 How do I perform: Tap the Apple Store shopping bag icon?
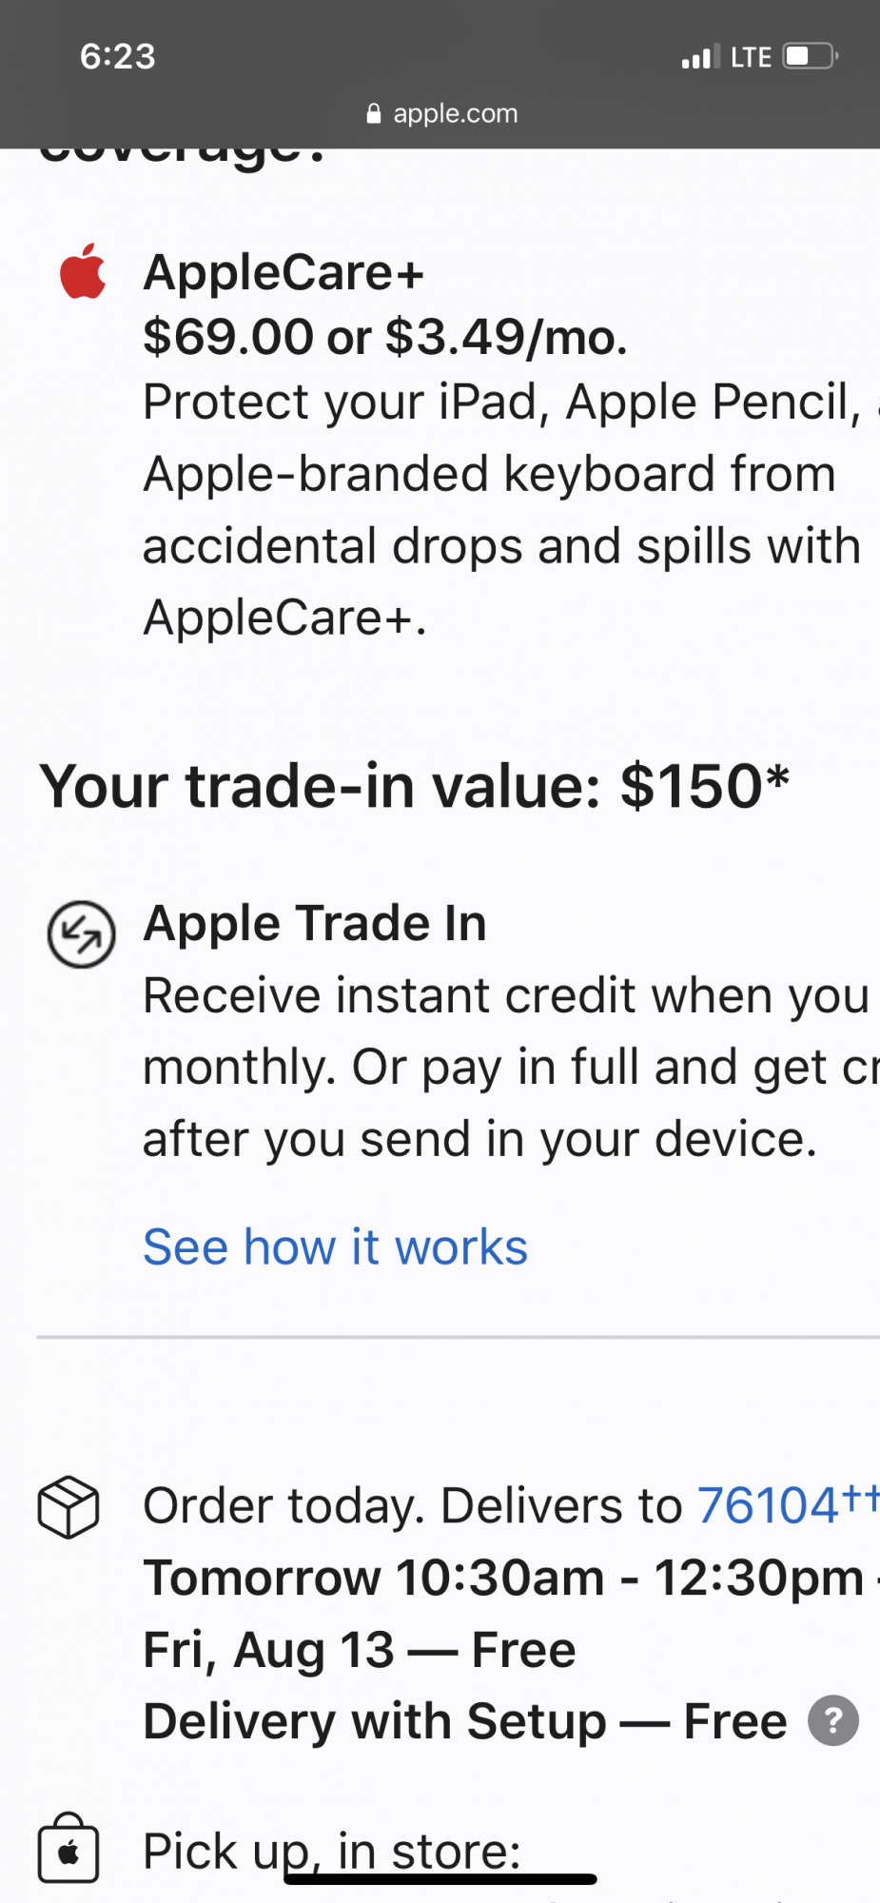68,1848
